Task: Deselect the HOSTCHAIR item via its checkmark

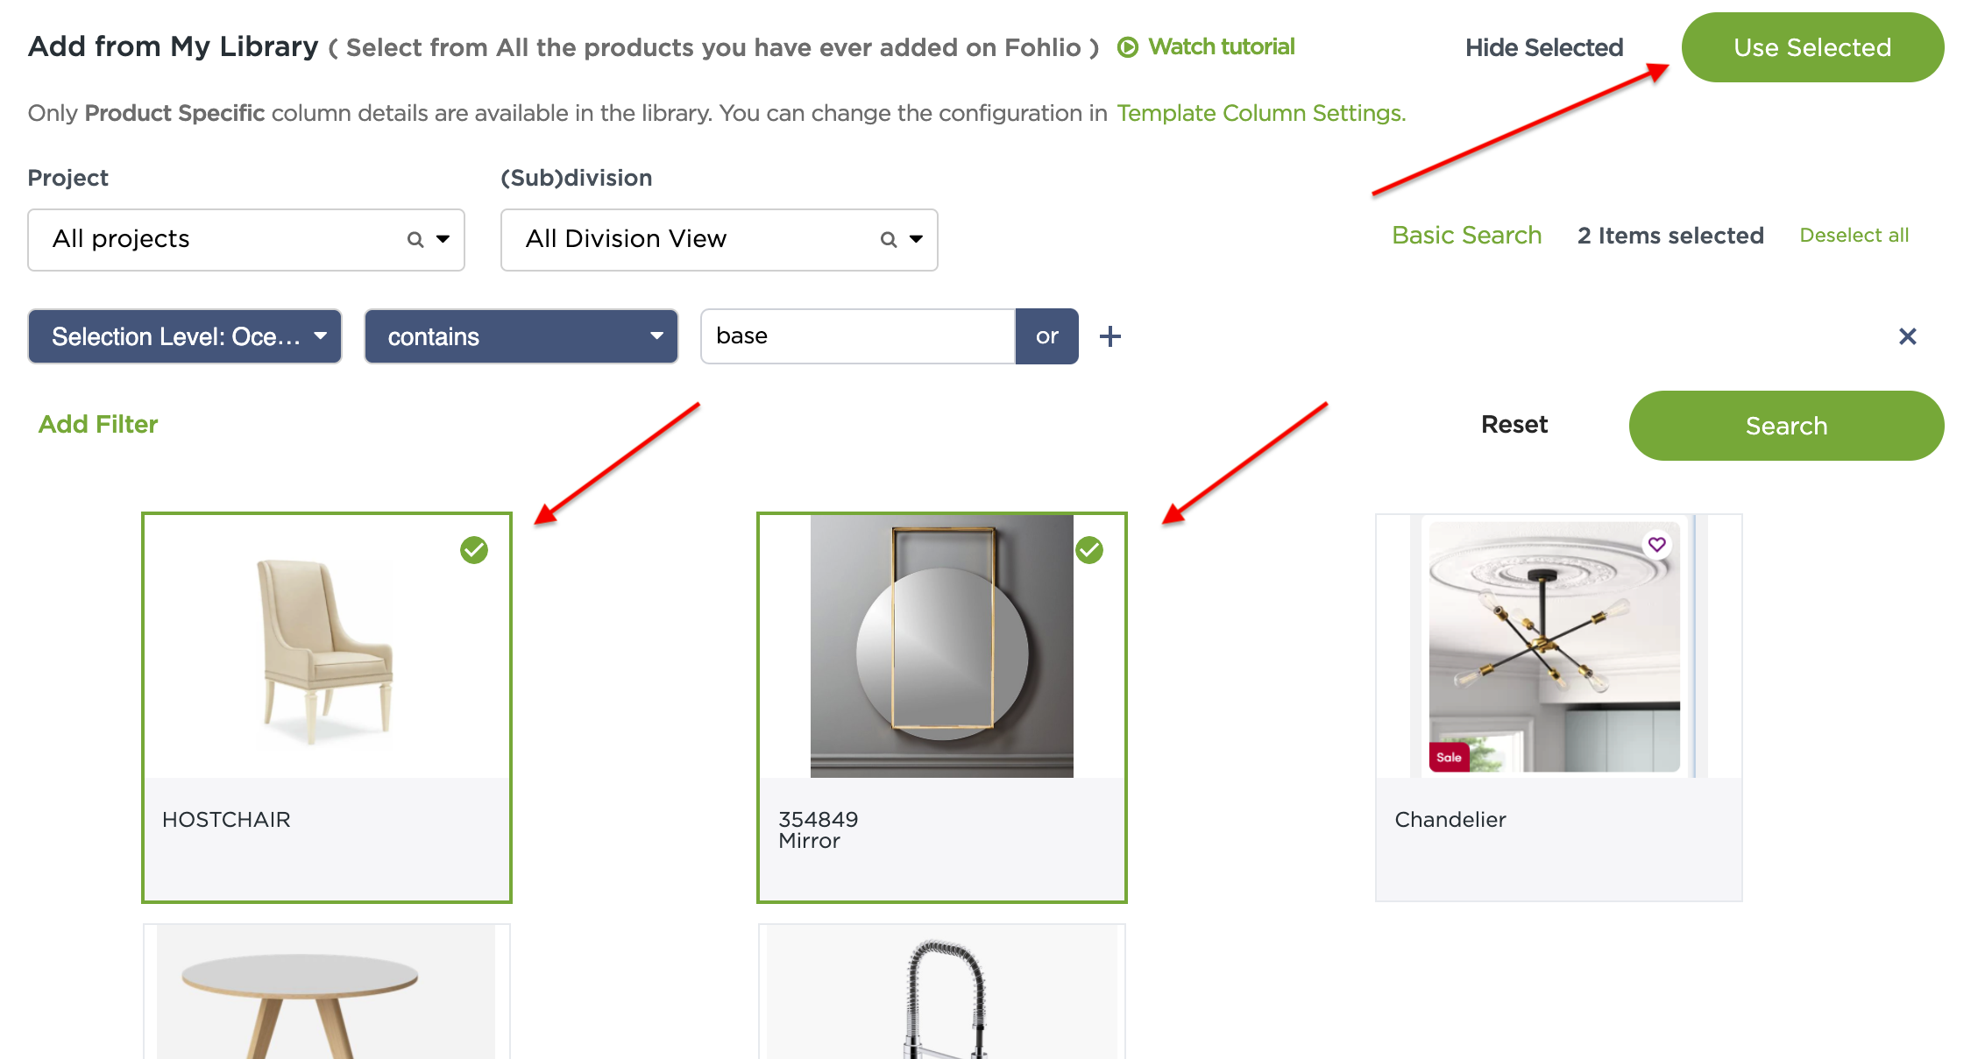Action: pos(474,551)
